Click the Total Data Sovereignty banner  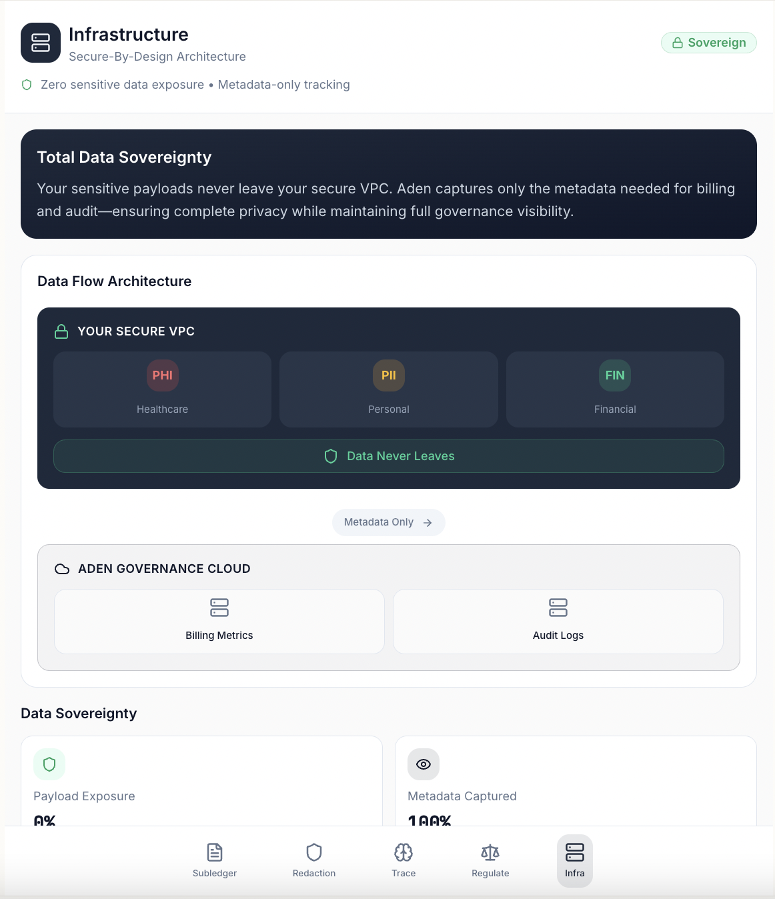389,184
